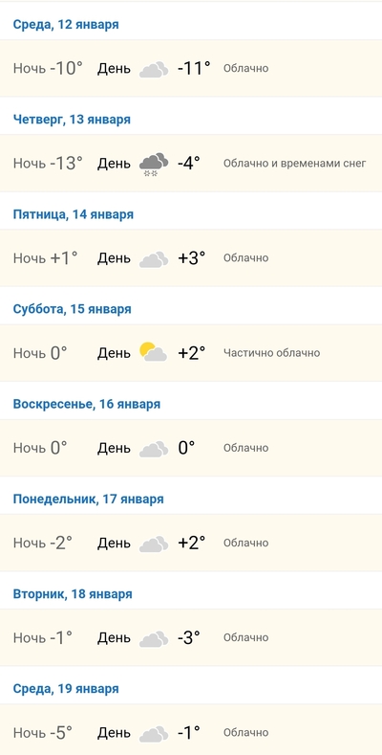Viewport: 382px width, 755px height.
Task: Click the partly sunny icon for Суббота
Action: (154, 352)
